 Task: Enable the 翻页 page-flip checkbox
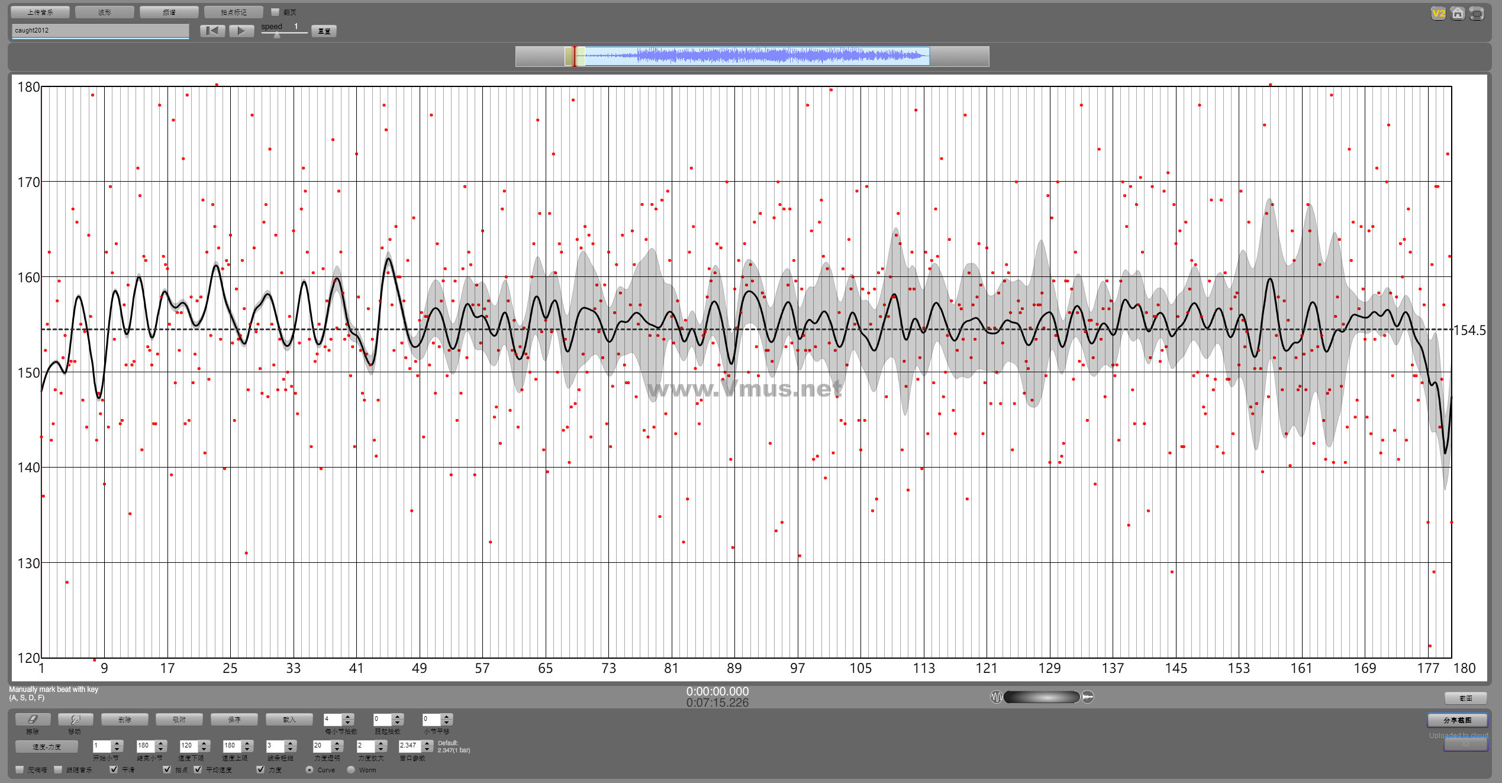pyautogui.click(x=275, y=12)
